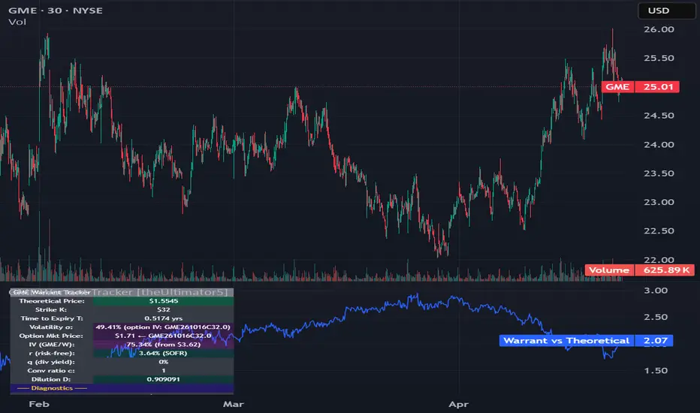Image resolution: width=700 pixels, height=413 pixels.
Task: Click the Option Mkt Price $1.71 cell
Action: (x=164, y=336)
